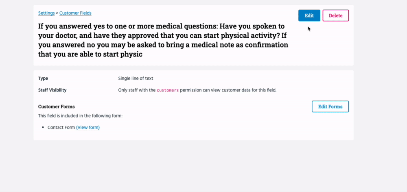Viewport: 407px width, 192px height.
Task: Click the Customer Forms section heading
Action: 56,107
